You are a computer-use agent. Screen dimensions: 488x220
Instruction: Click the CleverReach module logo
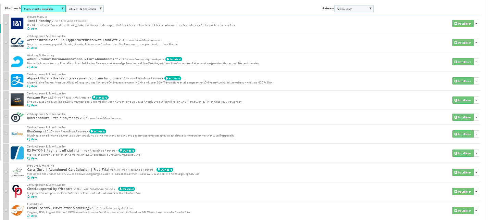17,210
